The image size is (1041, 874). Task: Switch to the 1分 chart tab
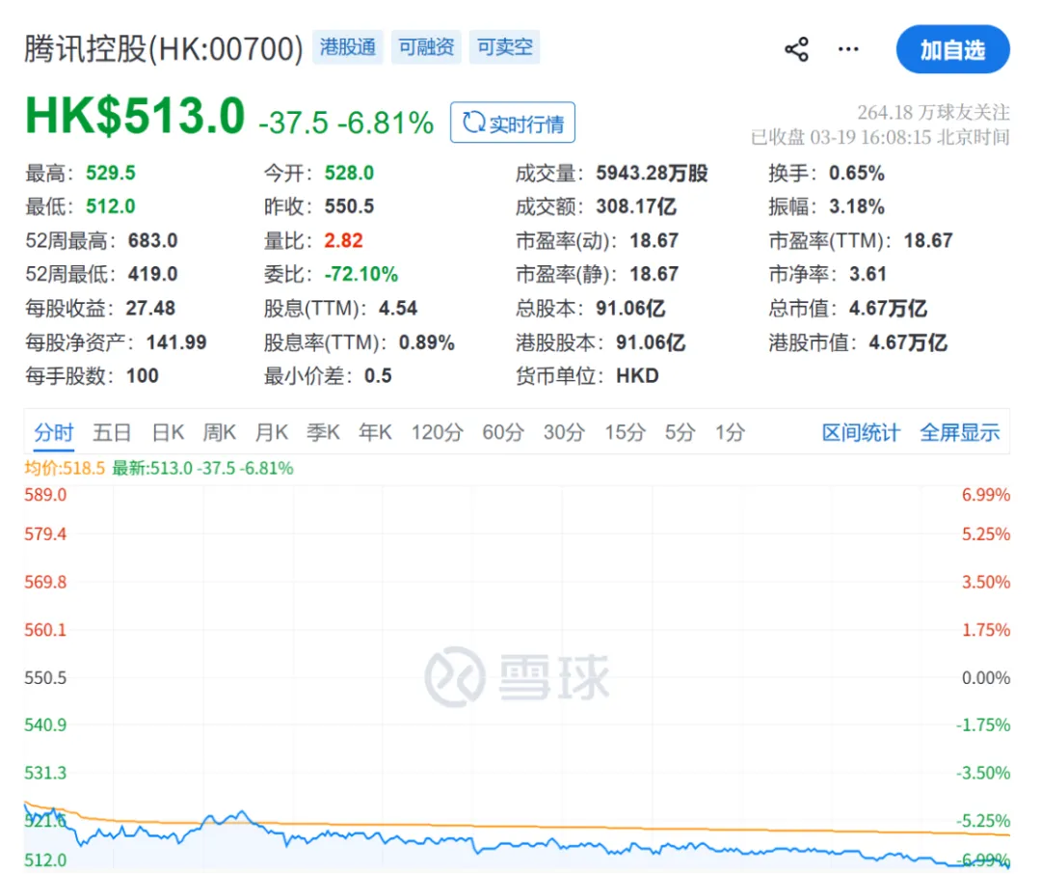click(730, 433)
